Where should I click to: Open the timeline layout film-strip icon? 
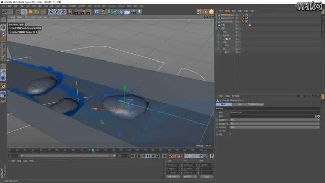point(212,156)
